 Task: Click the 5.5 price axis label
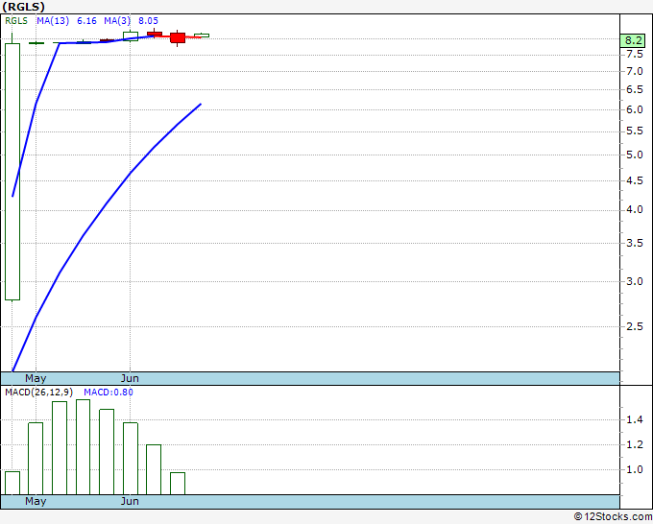click(x=635, y=131)
